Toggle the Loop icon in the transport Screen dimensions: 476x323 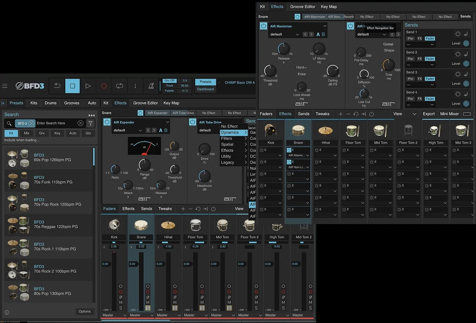tap(119, 86)
